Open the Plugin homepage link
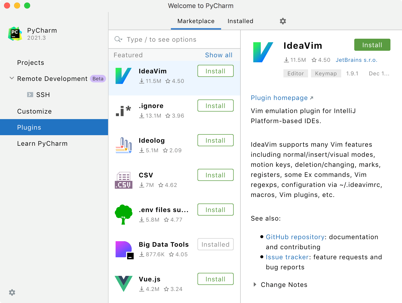402x303 pixels. [279, 98]
